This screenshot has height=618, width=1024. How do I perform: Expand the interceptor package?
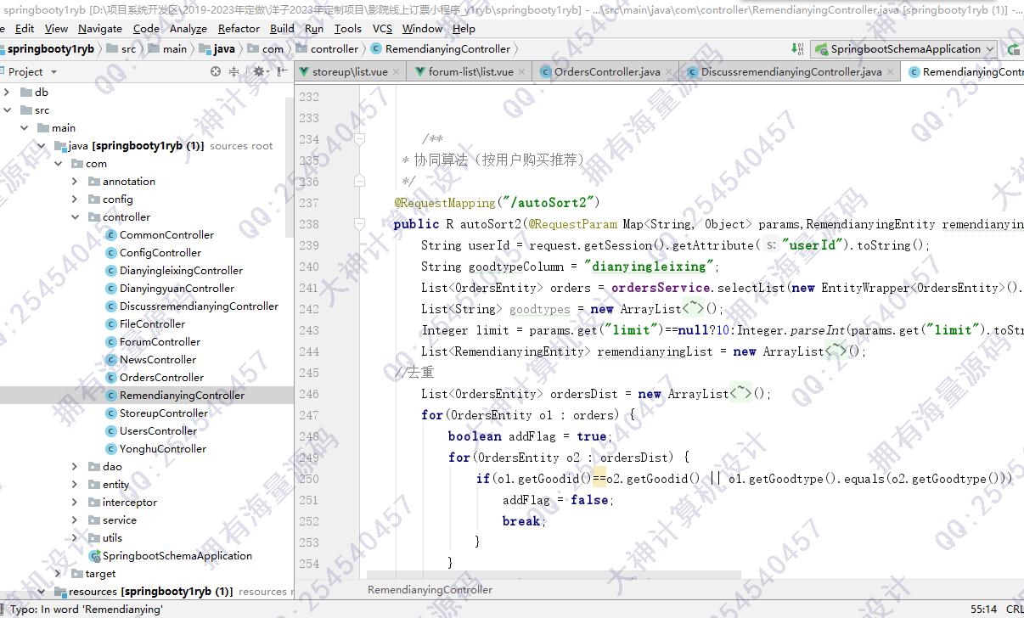74,503
